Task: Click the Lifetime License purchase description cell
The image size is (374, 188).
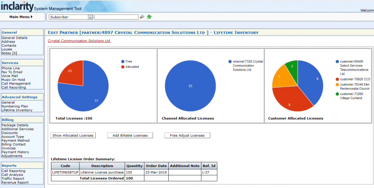Action: coord(102,172)
